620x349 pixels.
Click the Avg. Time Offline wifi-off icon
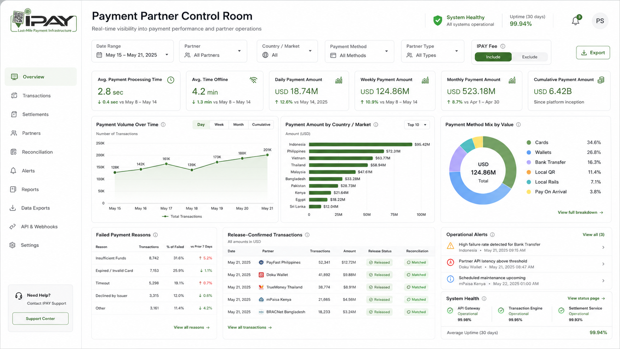coord(253,80)
